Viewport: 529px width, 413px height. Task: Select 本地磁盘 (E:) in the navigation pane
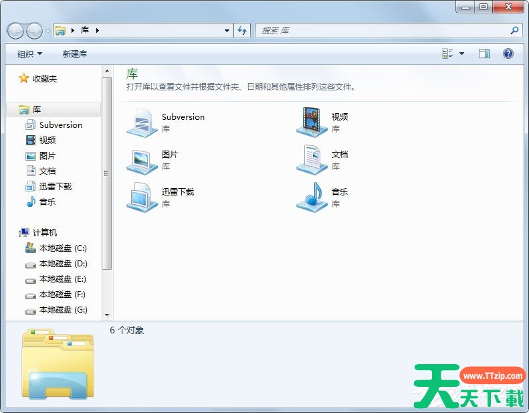pos(63,279)
